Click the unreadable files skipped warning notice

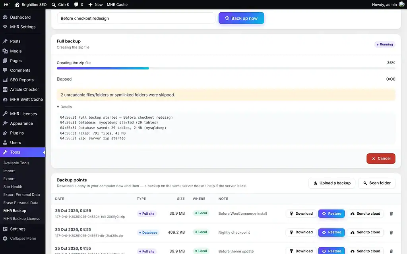[226, 95]
